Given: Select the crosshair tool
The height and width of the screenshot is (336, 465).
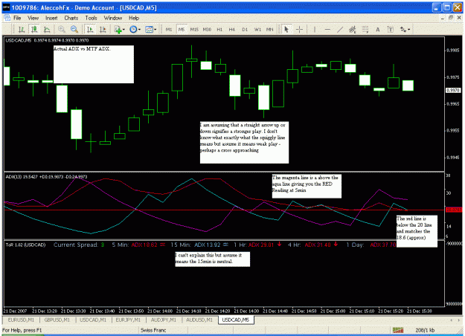Looking at the screenshot, I should click(x=300, y=29).
